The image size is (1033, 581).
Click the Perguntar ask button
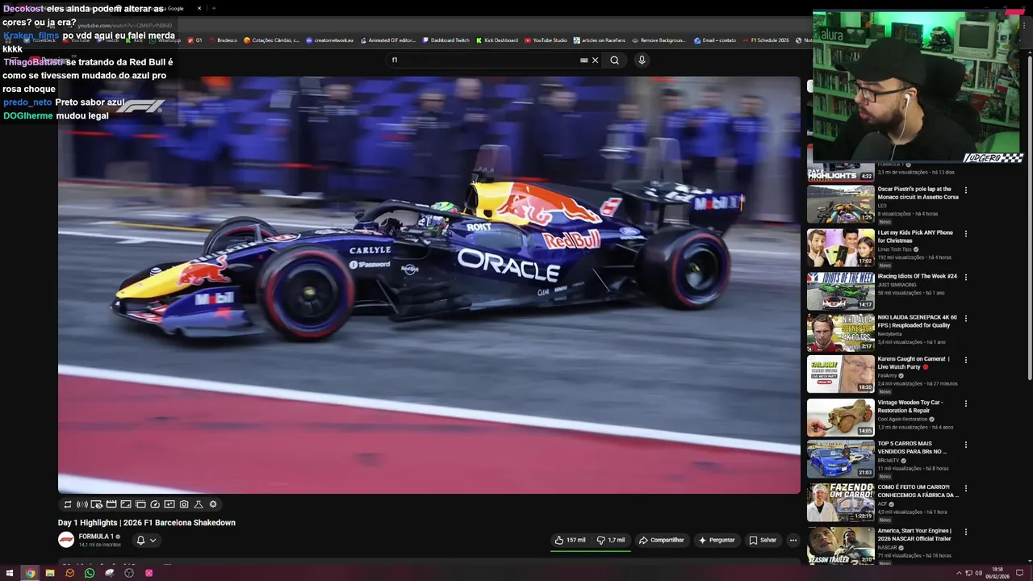coord(717,540)
